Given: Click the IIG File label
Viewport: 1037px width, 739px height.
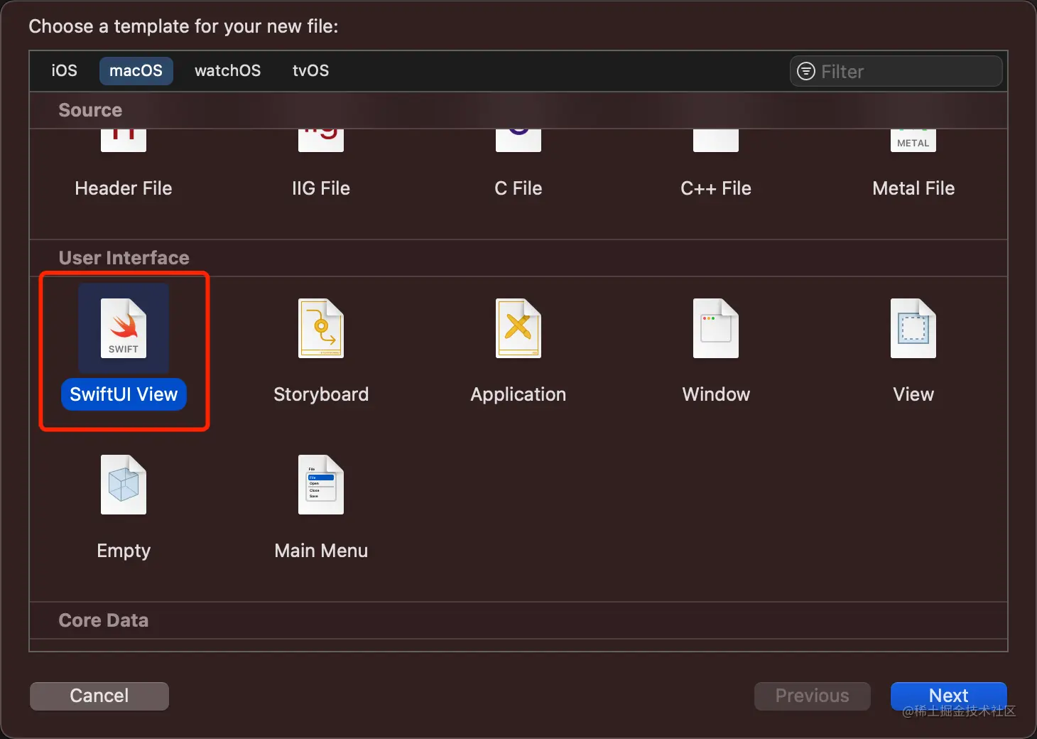Looking at the screenshot, I should tap(321, 188).
